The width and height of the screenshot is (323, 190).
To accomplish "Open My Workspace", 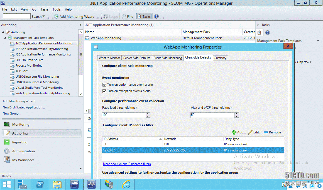I will click(41, 160).
